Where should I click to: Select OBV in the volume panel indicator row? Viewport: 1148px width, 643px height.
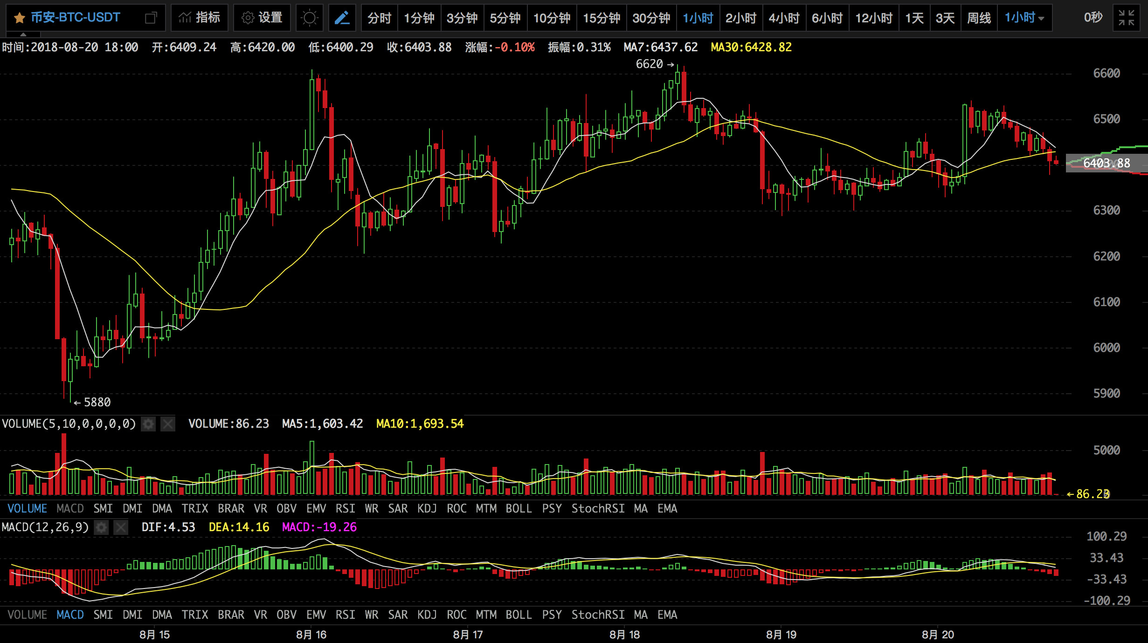point(286,508)
